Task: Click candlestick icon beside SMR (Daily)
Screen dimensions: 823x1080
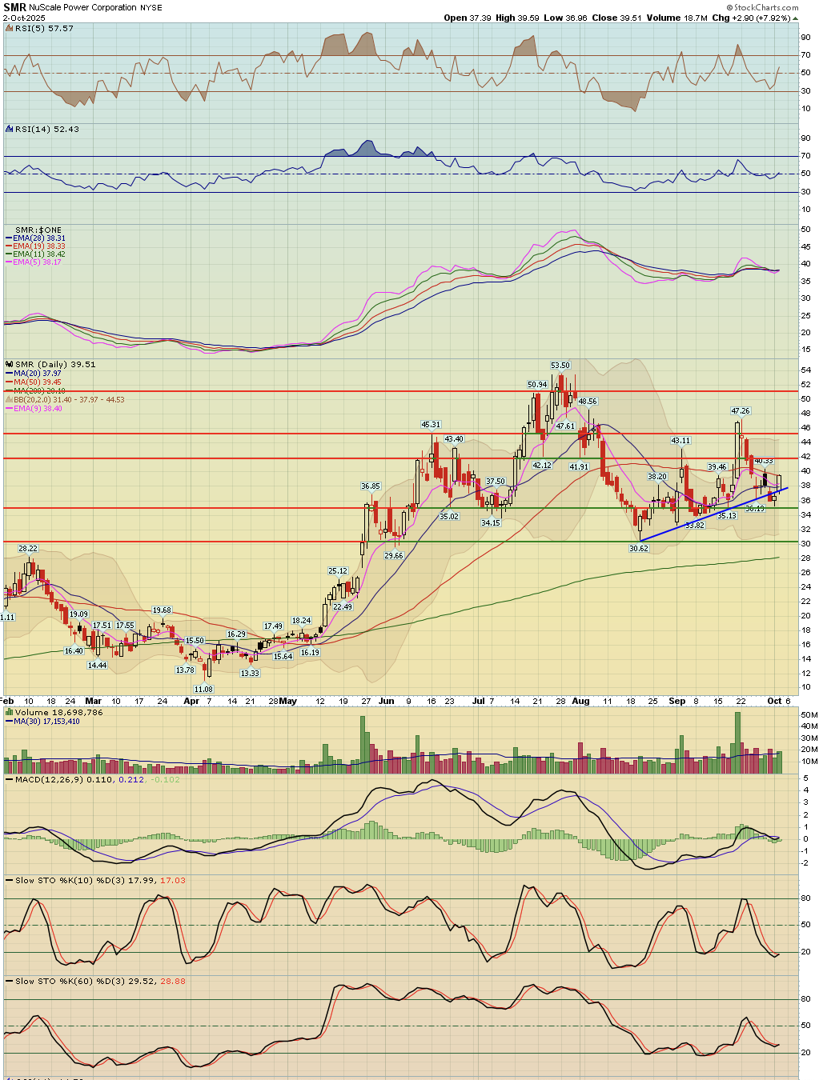Action: tap(10, 364)
